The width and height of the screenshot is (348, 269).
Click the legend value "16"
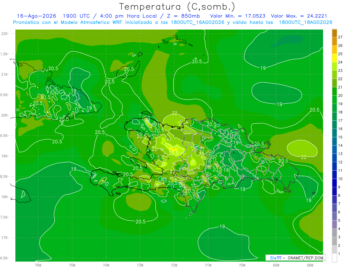point(340,129)
